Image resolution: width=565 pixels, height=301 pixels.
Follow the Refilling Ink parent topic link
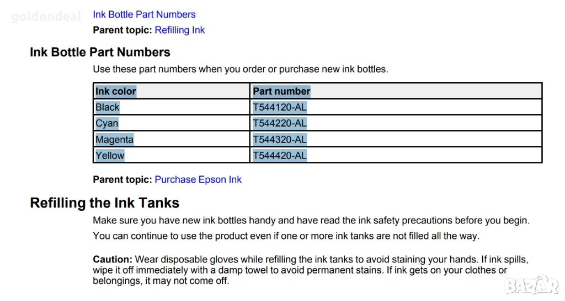point(179,30)
